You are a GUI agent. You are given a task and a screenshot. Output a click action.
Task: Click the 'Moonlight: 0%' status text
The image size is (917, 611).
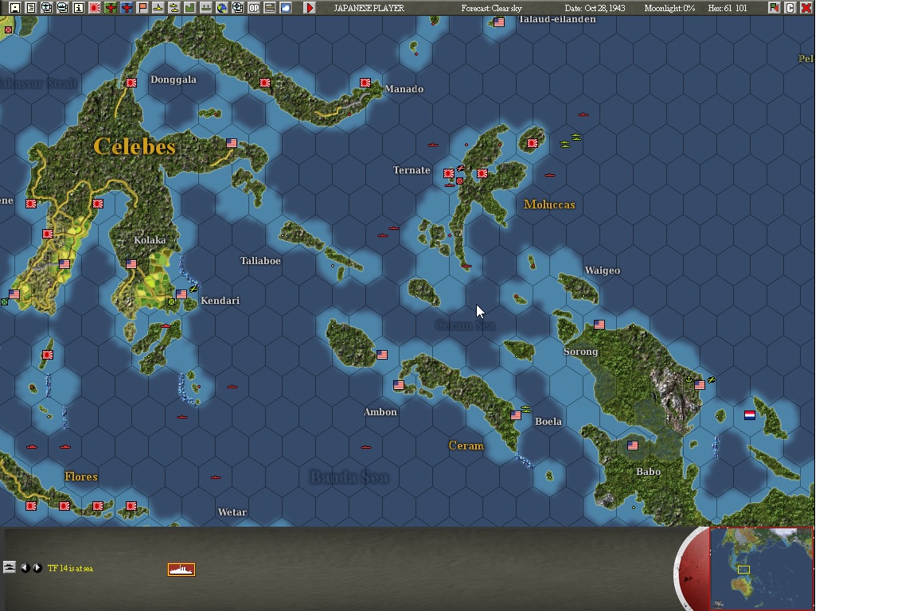[669, 8]
